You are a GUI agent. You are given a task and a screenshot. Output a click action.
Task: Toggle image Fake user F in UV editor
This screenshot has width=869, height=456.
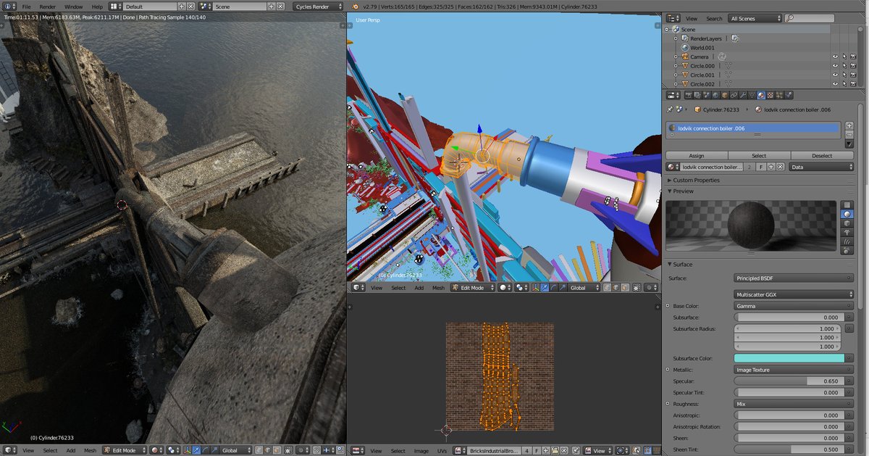[x=536, y=451]
